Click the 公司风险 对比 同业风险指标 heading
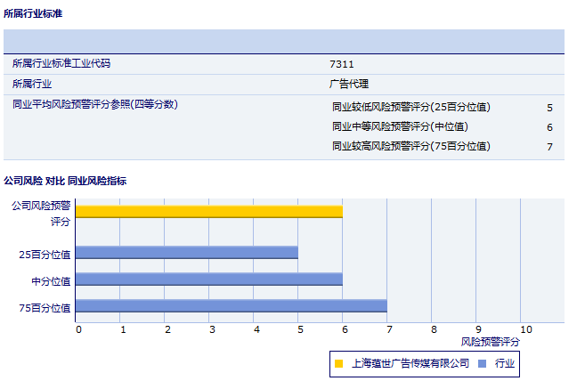Image resolution: width=585 pixels, height=381 pixels. click(65, 181)
